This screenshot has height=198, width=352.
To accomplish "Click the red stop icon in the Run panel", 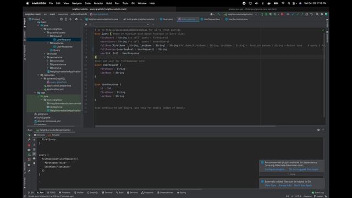I will coord(29,145).
